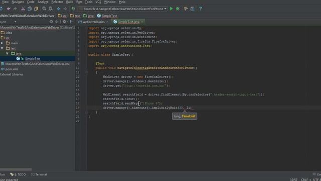The image size is (321, 181).
Task: Click src in the breadcrumb bar
Action: coord(62,16)
